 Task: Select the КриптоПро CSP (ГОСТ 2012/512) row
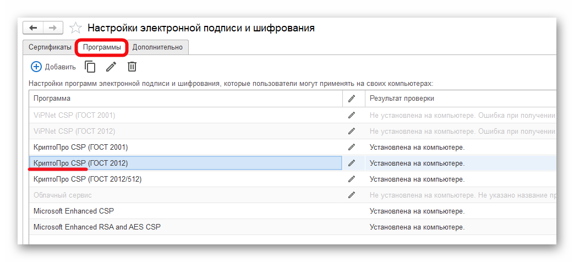point(292,179)
